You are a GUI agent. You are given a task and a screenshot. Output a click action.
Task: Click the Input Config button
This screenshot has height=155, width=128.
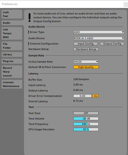coord(85,44)
